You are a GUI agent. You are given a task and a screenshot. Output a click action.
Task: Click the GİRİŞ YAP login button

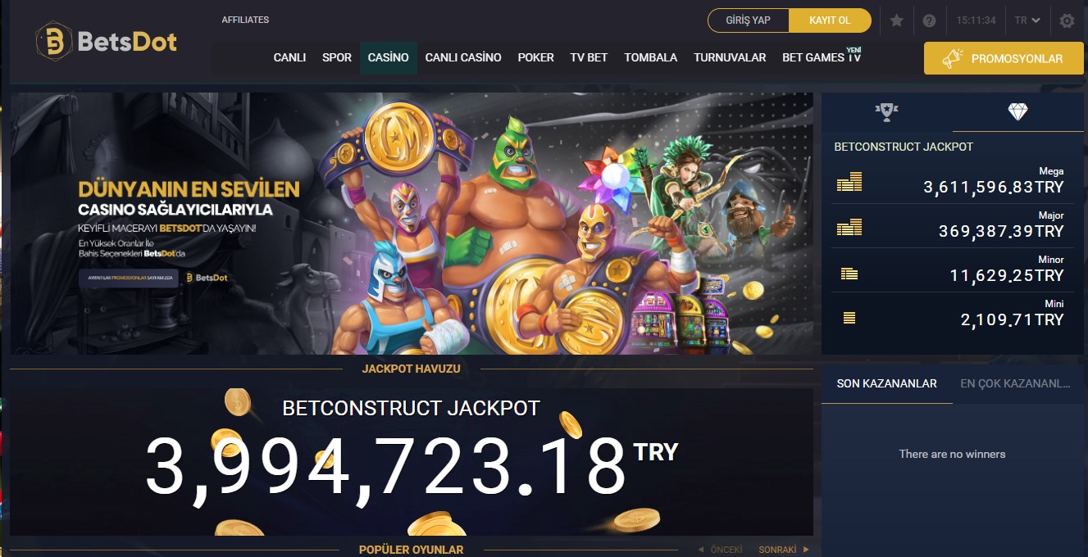(749, 20)
